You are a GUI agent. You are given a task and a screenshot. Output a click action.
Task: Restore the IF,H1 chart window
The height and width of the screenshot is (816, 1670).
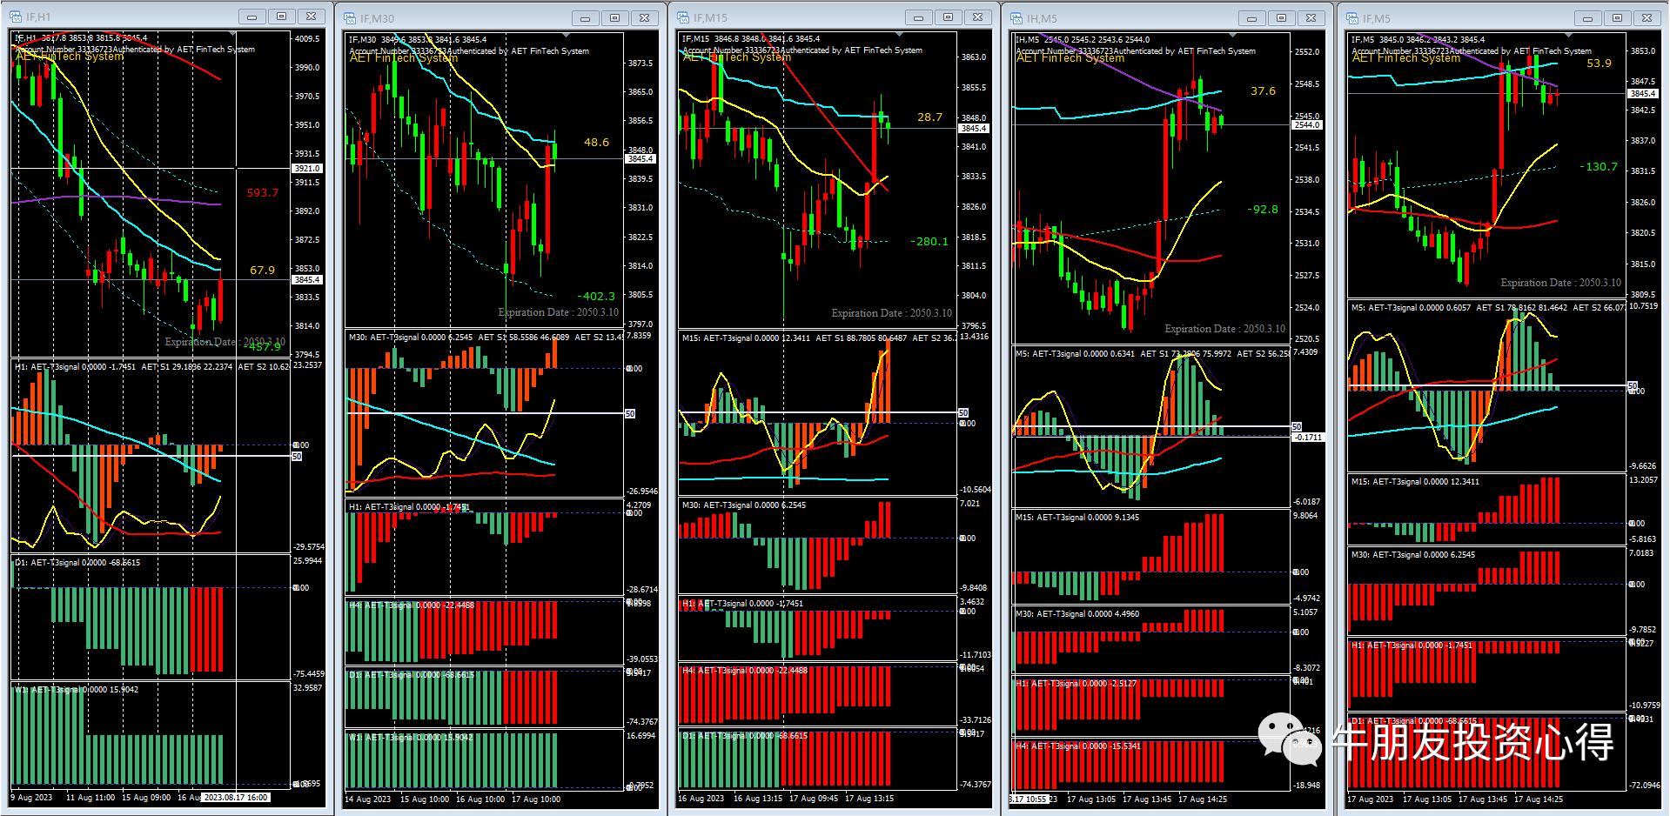point(282,17)
